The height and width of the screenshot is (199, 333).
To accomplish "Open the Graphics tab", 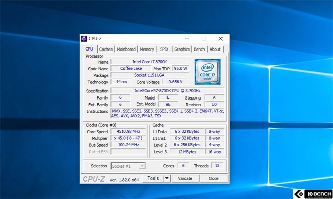I will pyautogui.click(x=182, y=49).
